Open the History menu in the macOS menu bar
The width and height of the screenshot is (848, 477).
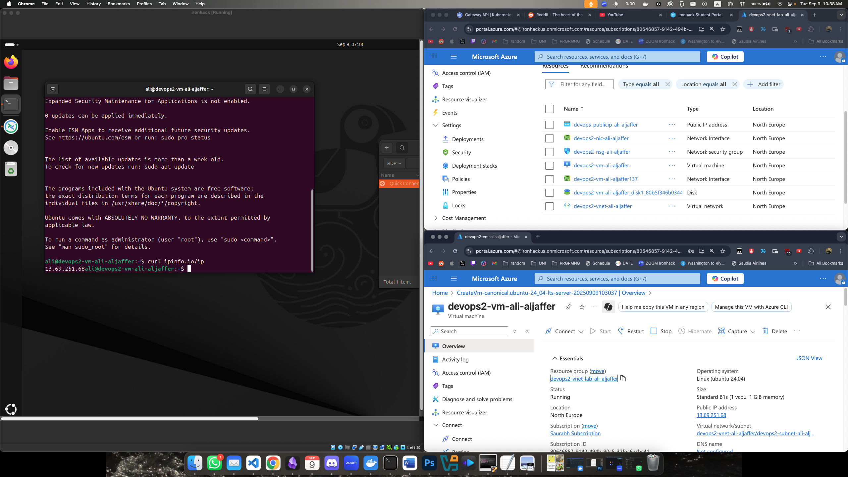(x=93, y=4)
